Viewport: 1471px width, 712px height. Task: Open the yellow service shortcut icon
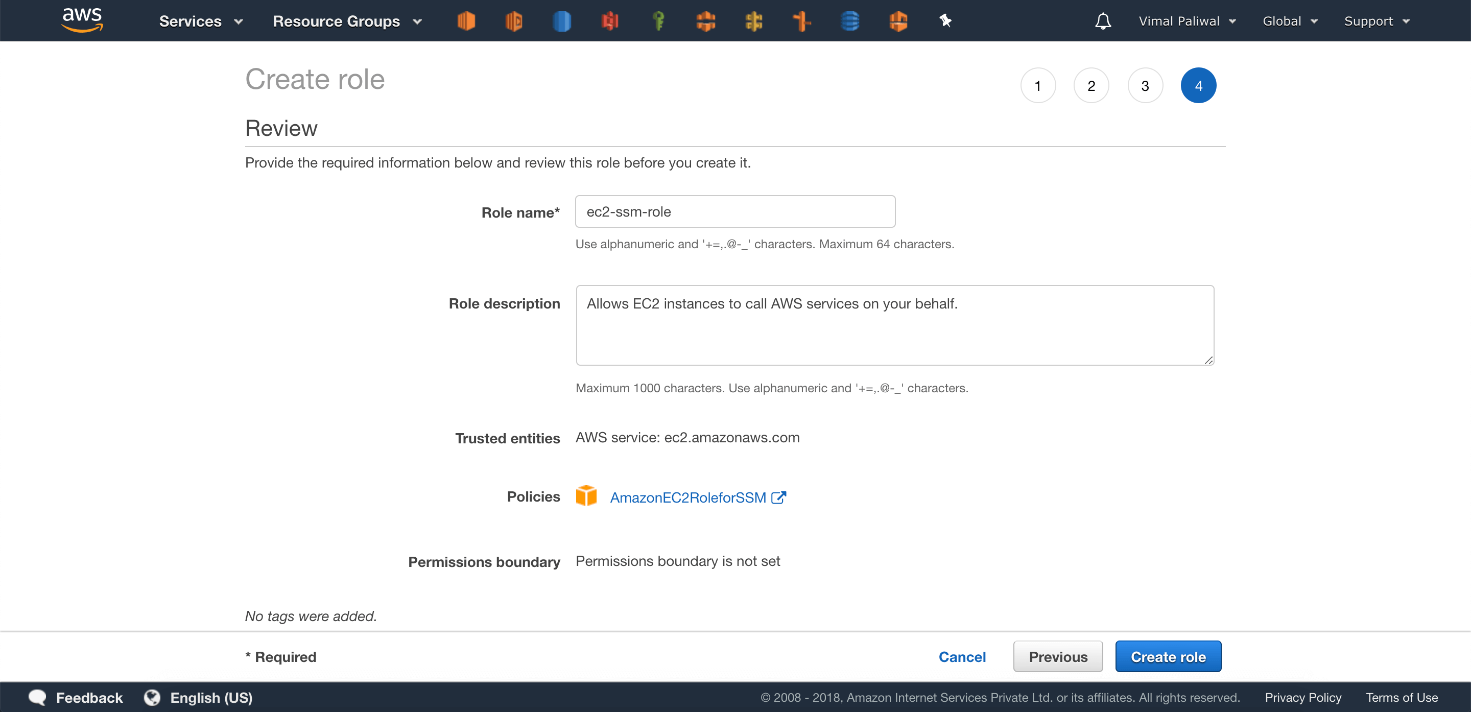point(754,21)
